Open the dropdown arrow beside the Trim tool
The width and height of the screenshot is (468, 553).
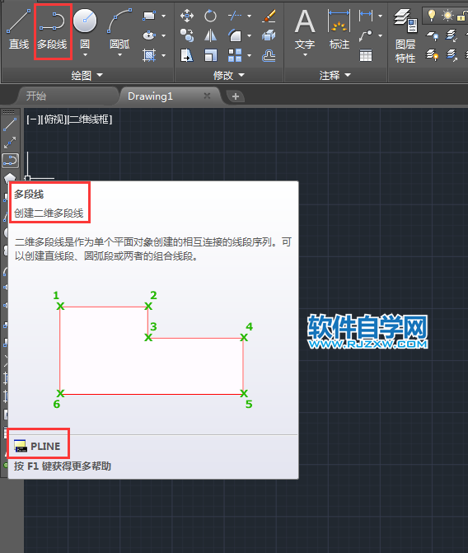249,16
